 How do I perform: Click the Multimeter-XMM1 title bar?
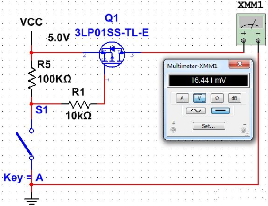195,66
